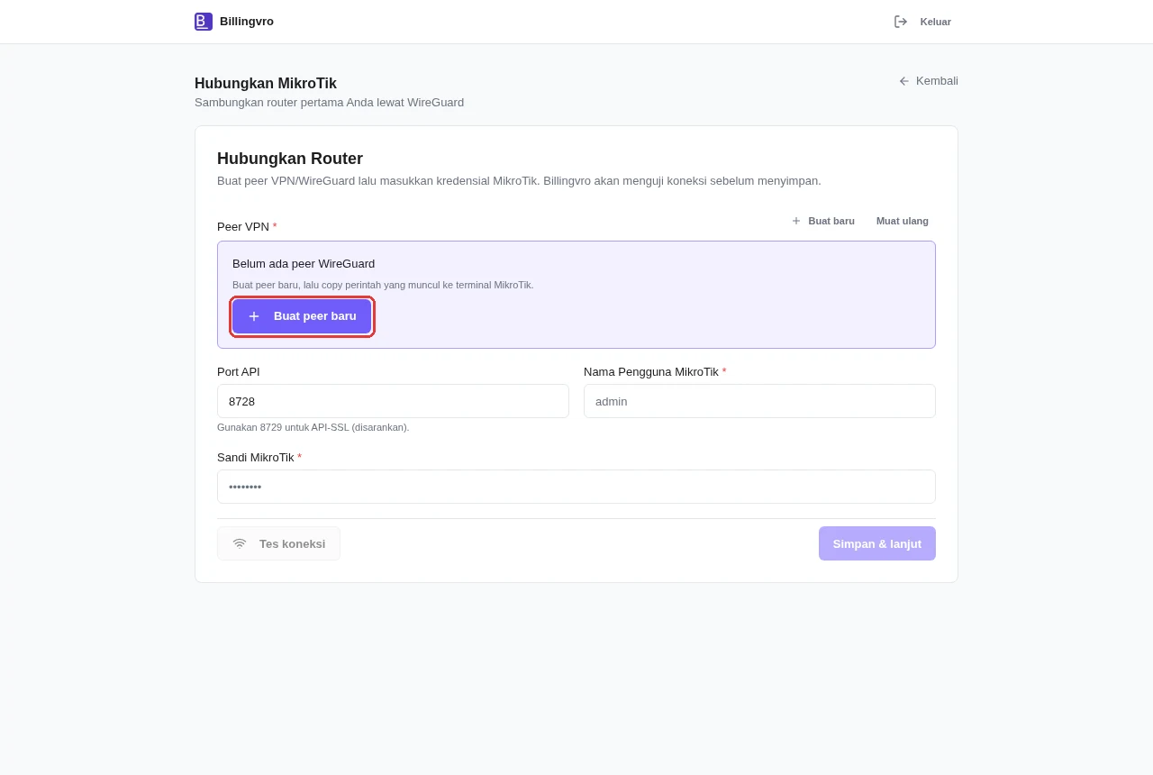Click the text Belum ada peer WireGuard
This screenshot has height=775, width=1153.
click(x=304, y=264)
